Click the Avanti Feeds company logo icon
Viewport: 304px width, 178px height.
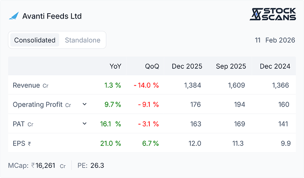pyautogui.click(x=14, y=16)
